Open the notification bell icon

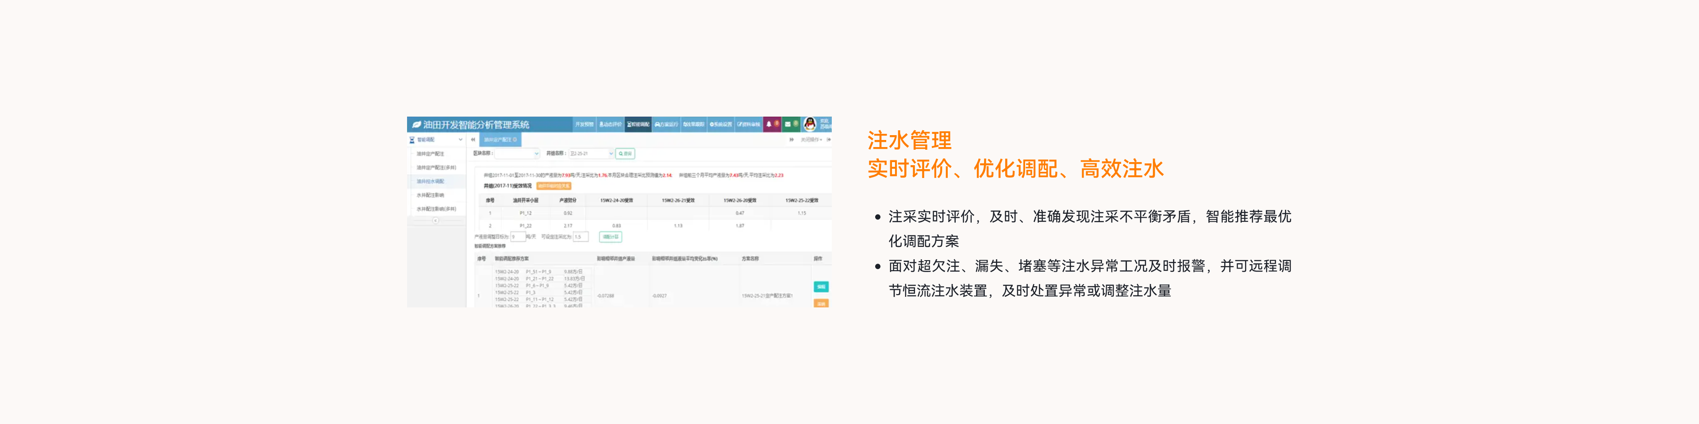[769, 125]
